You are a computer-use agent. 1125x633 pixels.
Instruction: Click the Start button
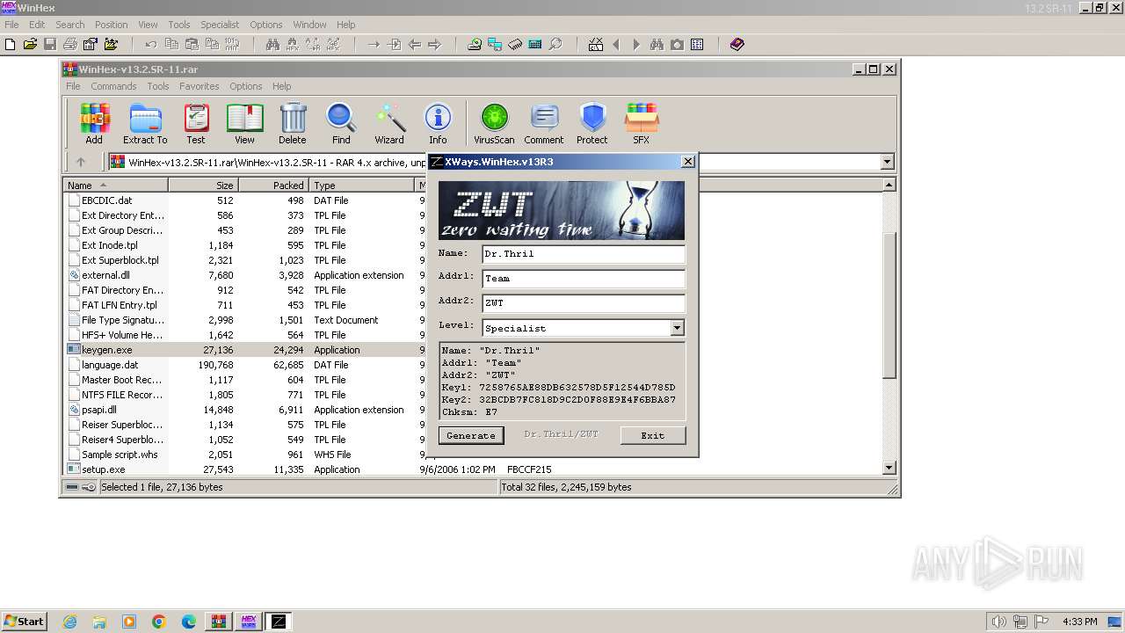tap(24, 622)
